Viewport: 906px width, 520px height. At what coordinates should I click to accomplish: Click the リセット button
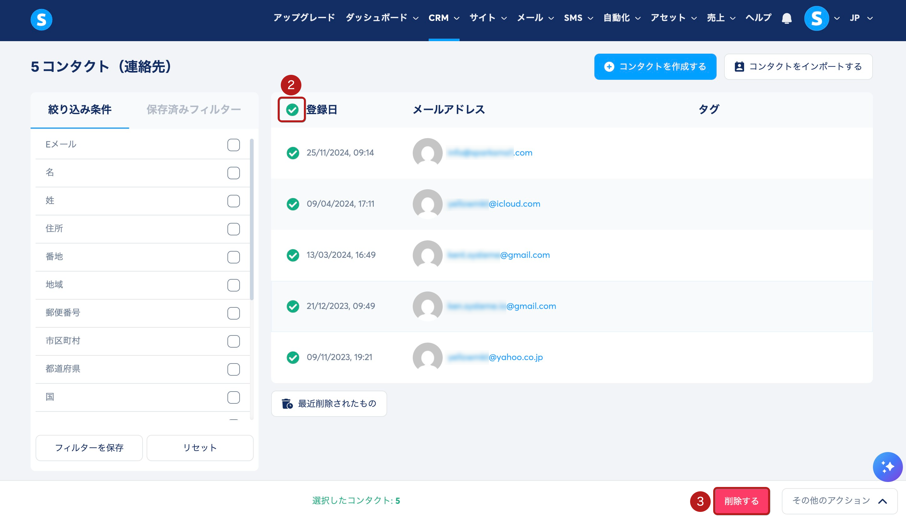coord(200,447)
